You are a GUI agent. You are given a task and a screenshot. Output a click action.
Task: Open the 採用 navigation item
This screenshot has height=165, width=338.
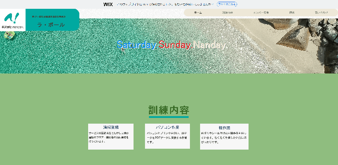pyautogui.click(x=292, y=12)
